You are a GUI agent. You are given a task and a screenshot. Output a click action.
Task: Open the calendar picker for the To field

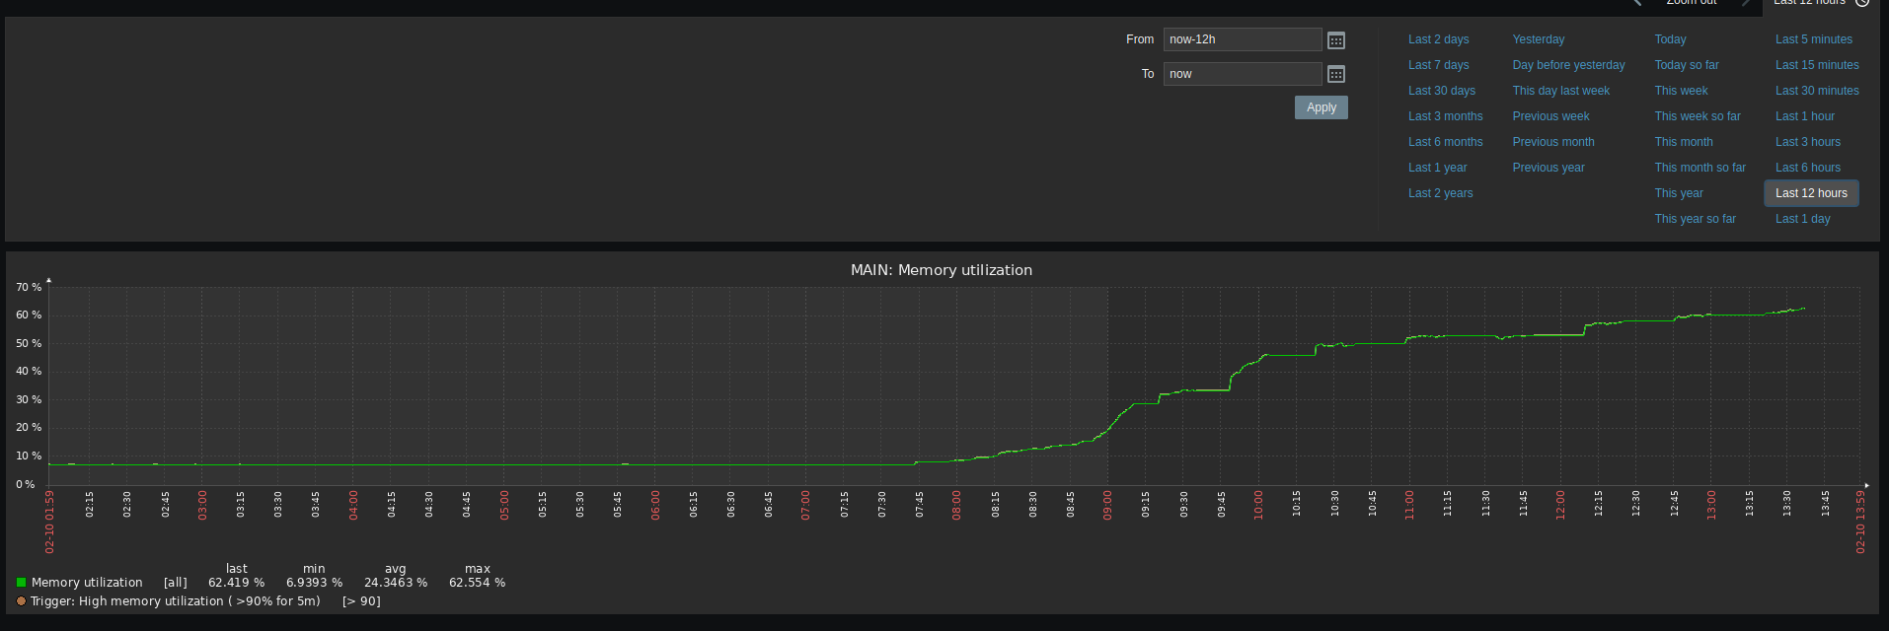pos(1335,75)
